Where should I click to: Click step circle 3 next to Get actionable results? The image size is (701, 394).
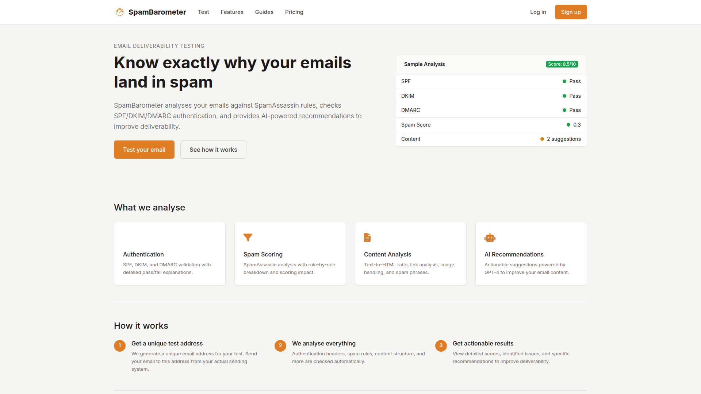coord(441,345)
